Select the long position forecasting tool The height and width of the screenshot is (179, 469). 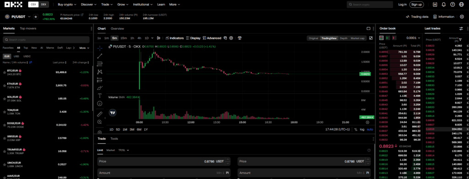pos(99,79)
